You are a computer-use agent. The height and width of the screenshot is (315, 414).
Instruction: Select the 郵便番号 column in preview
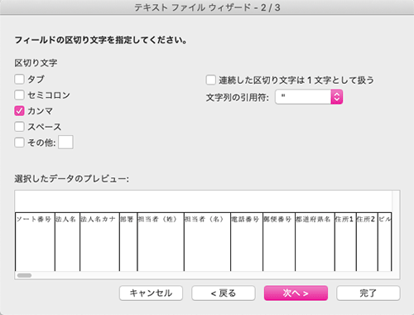(279, 242)
